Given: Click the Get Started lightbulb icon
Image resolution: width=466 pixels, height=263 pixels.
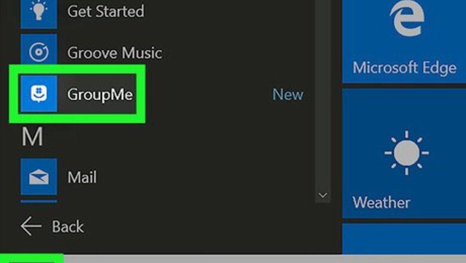Looking at the screenshot, I should tap(39, 12).
